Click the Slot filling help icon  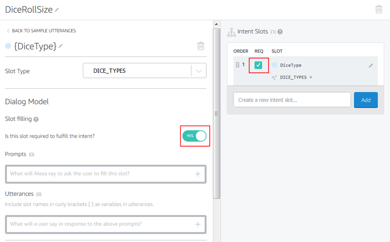[36, 119]
